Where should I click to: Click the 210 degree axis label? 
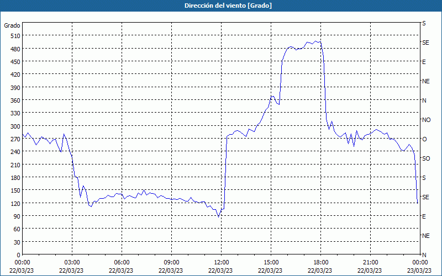click(x=15, y=164)
